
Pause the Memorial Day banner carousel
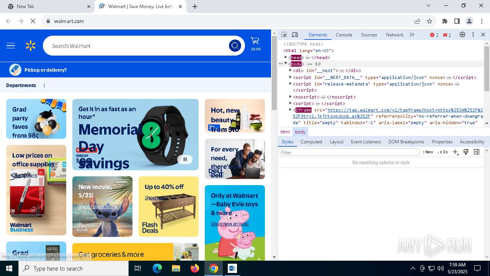[185, 159]
